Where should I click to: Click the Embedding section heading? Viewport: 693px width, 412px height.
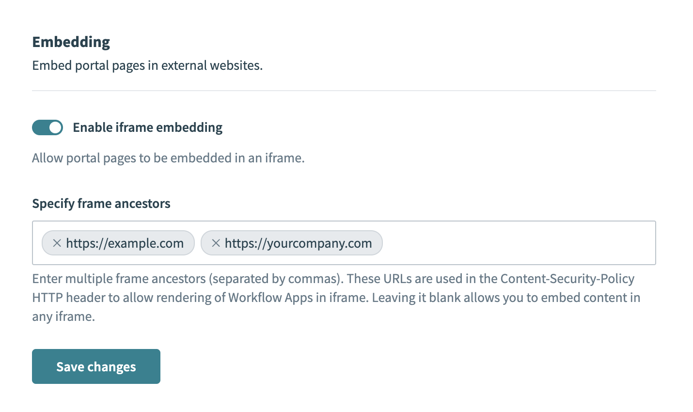coord(71,42)
